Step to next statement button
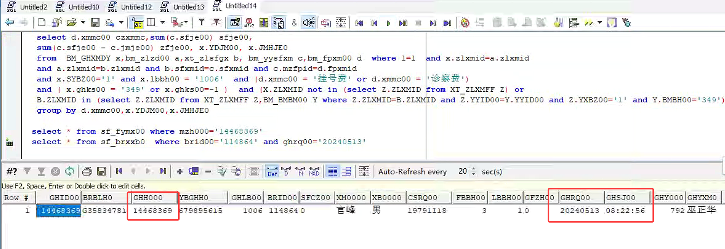 [x=433, y=23]
